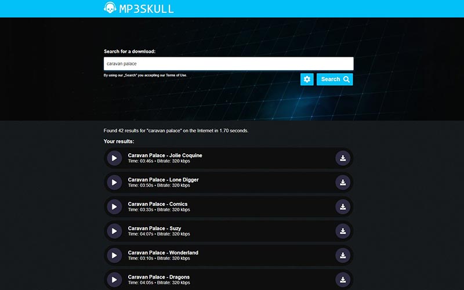This screenshot has height=290, width=464.
Task: Click the Search for a download label
Action: point(129,51)
